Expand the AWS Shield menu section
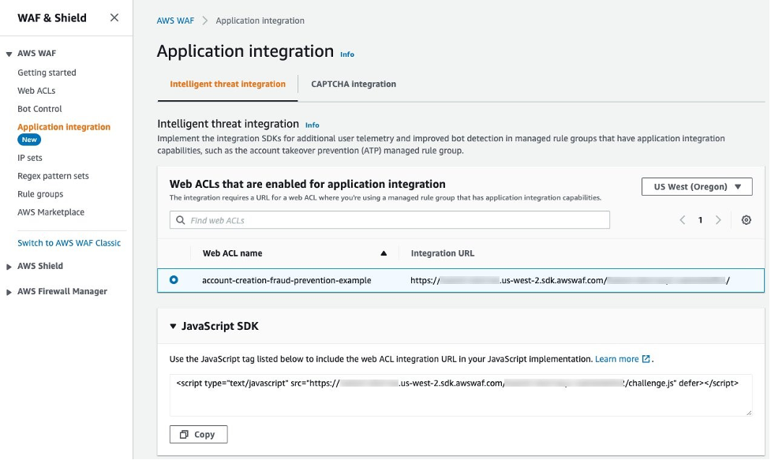 click(x=9, y=266)
